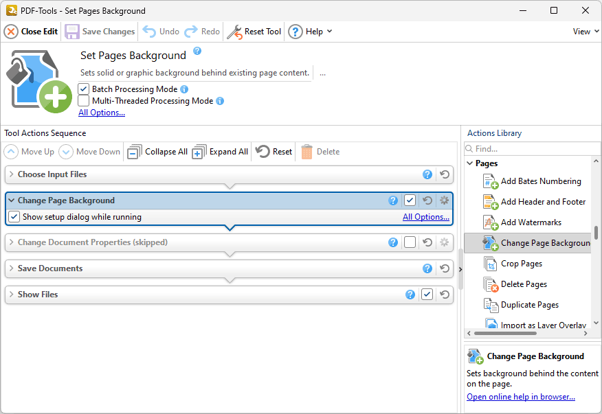Open Help dropdown arrow
This screenshot has width=602, height=414.
pos(329,32)
